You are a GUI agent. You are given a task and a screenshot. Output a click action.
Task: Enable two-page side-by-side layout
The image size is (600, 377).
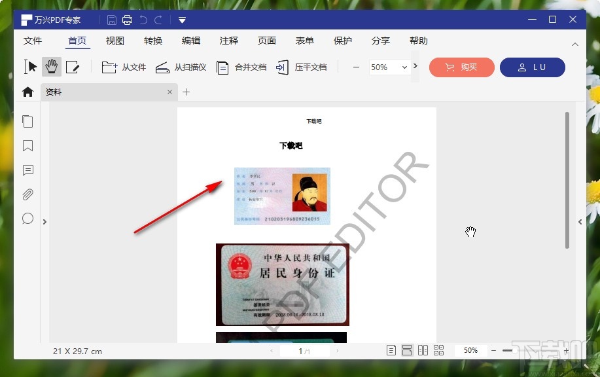click(422, 350)
